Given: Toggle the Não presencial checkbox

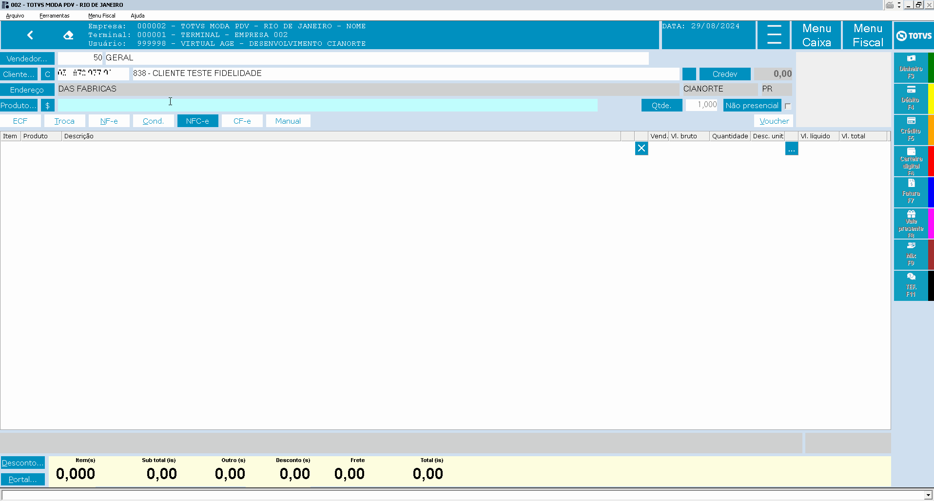Looking at the screenshot, I should (x=788, y=106).
